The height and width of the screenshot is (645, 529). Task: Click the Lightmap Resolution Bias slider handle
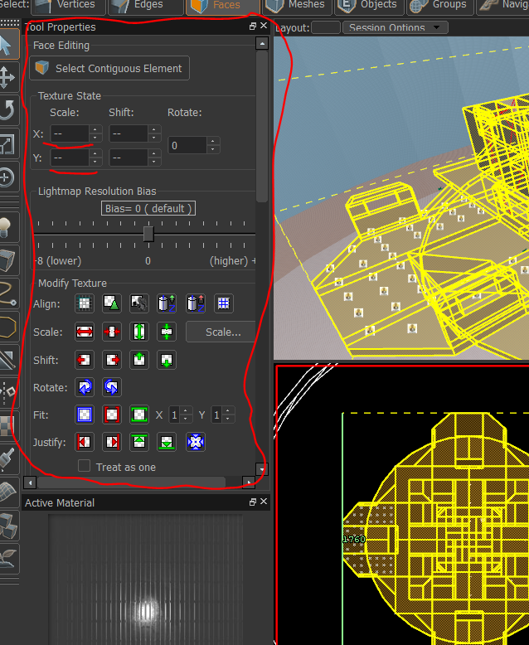tap(148, 234)
